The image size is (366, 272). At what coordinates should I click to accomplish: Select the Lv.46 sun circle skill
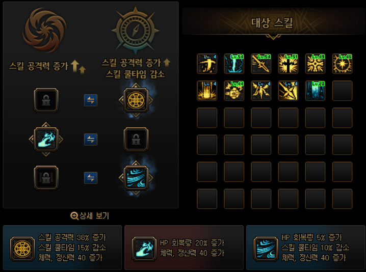point(342,64)
